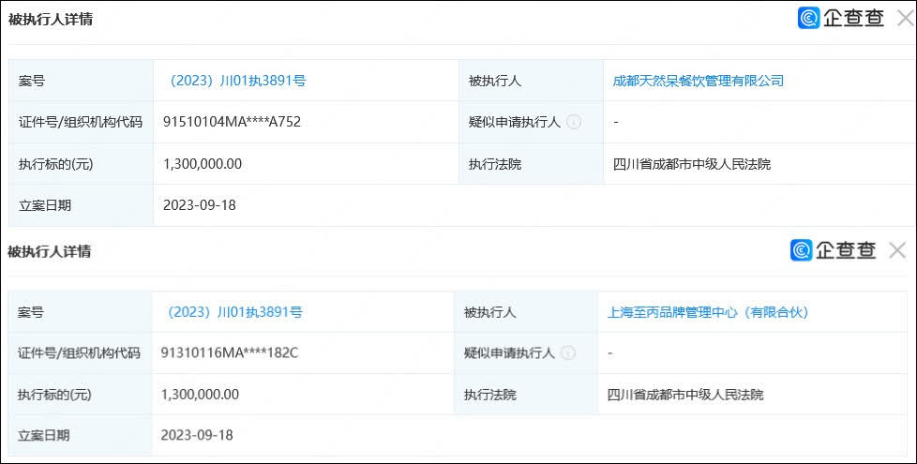Click the 企查查 logo above the 上海至丙 record

834,250
